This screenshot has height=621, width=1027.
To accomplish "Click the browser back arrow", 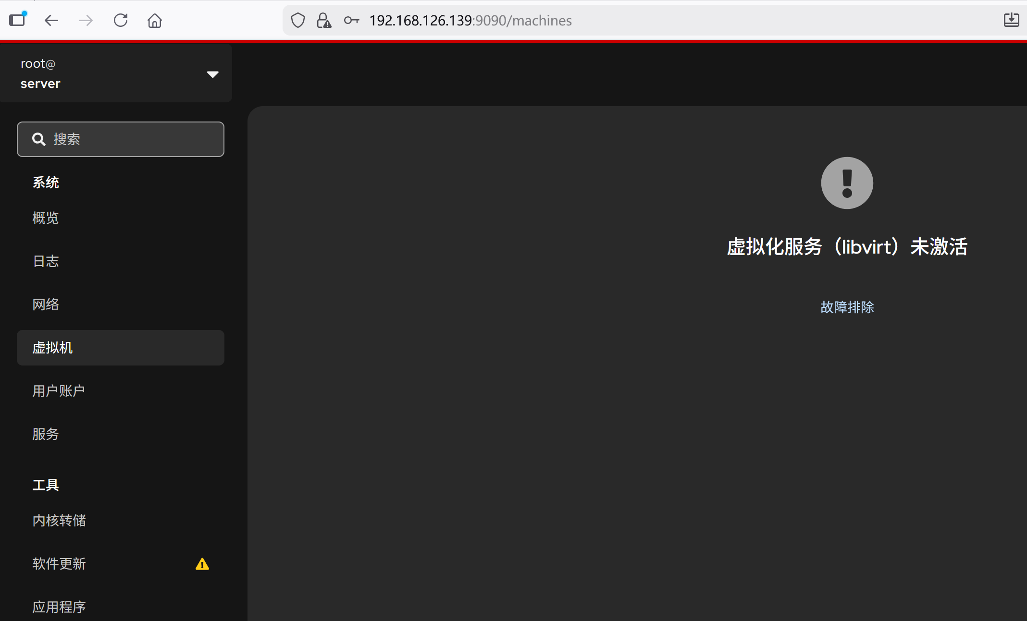I will [x=51, y=20].
